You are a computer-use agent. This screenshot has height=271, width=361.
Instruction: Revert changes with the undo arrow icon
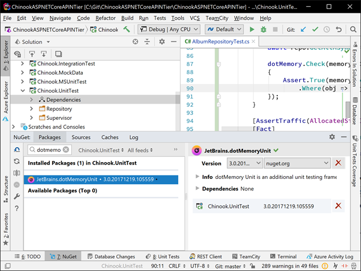coord(338,30)
